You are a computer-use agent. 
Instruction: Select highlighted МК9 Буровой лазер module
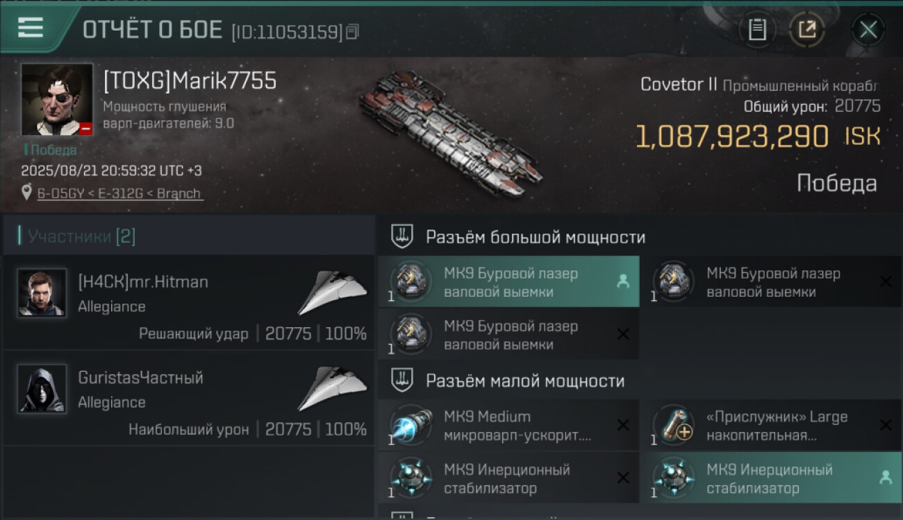[x=508, y=281]
